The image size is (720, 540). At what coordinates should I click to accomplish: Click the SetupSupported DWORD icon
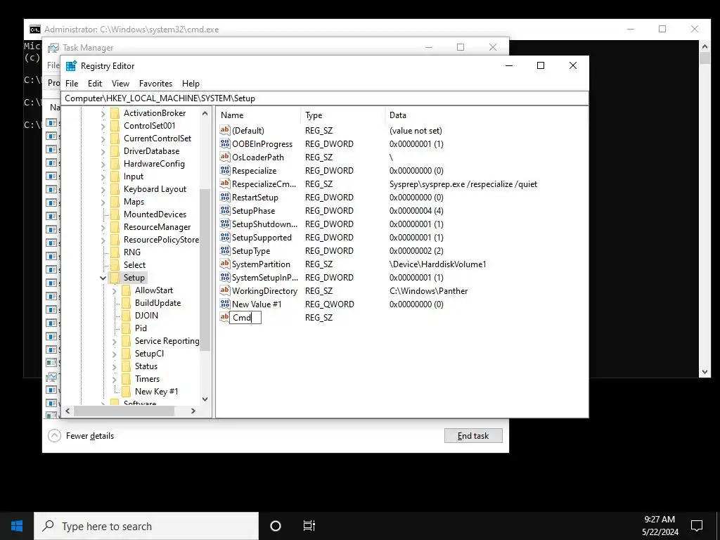point(224,237)
